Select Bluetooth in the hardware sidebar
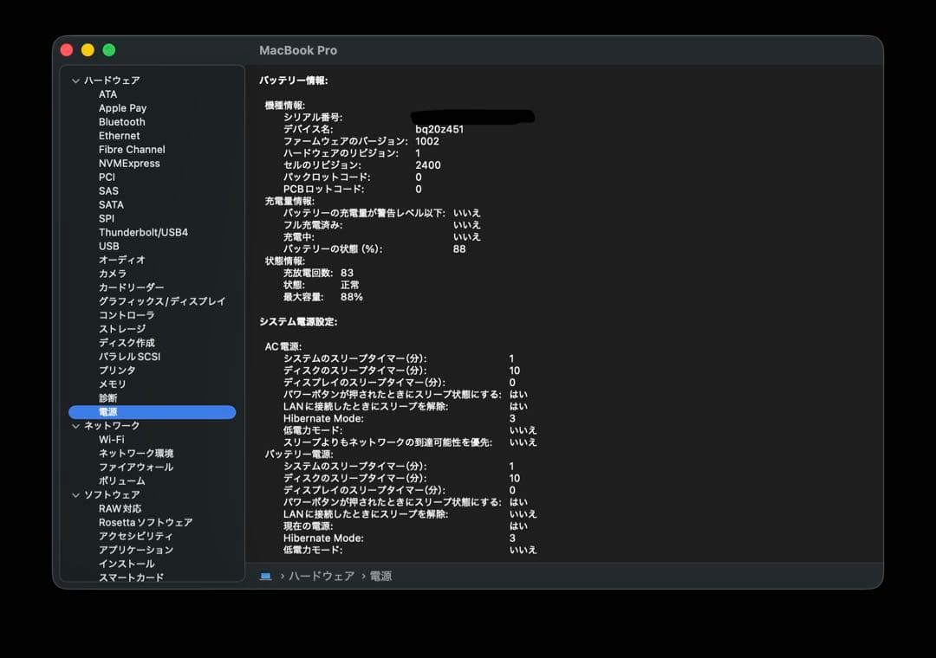 [x=121, y=121]
